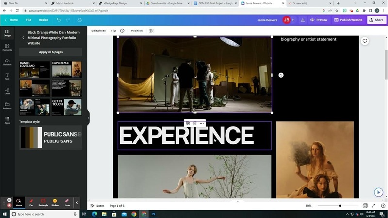Screen dimensions: 388x218
Task: Click the Preview button
Action: 319,20
